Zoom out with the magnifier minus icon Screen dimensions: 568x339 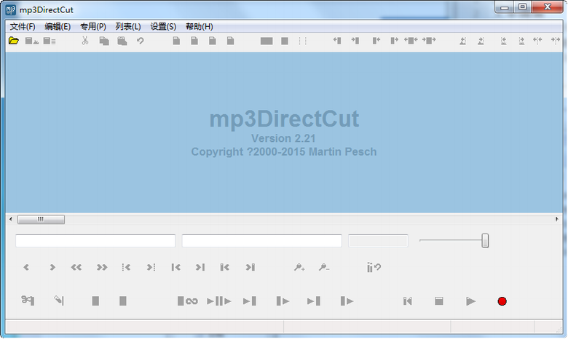point(324,268)
